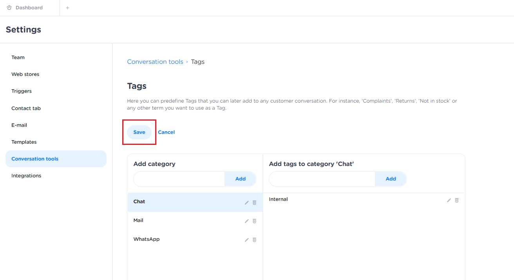
Task: Focus the Add category text field
Action: (x=179, y=179)
